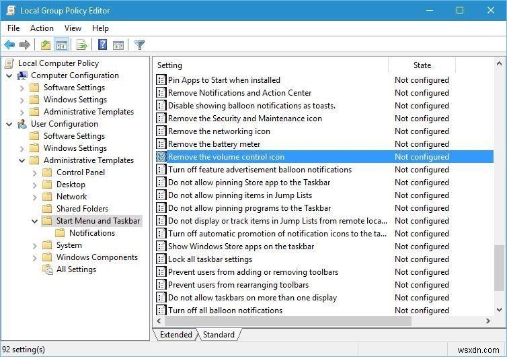
Task: Open the File menu
Action: pyautogui.click(x=13, y=28)
